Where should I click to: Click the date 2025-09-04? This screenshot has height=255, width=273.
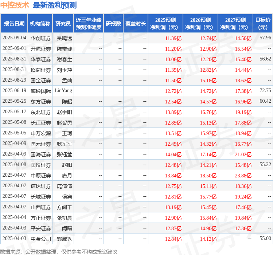14,38
